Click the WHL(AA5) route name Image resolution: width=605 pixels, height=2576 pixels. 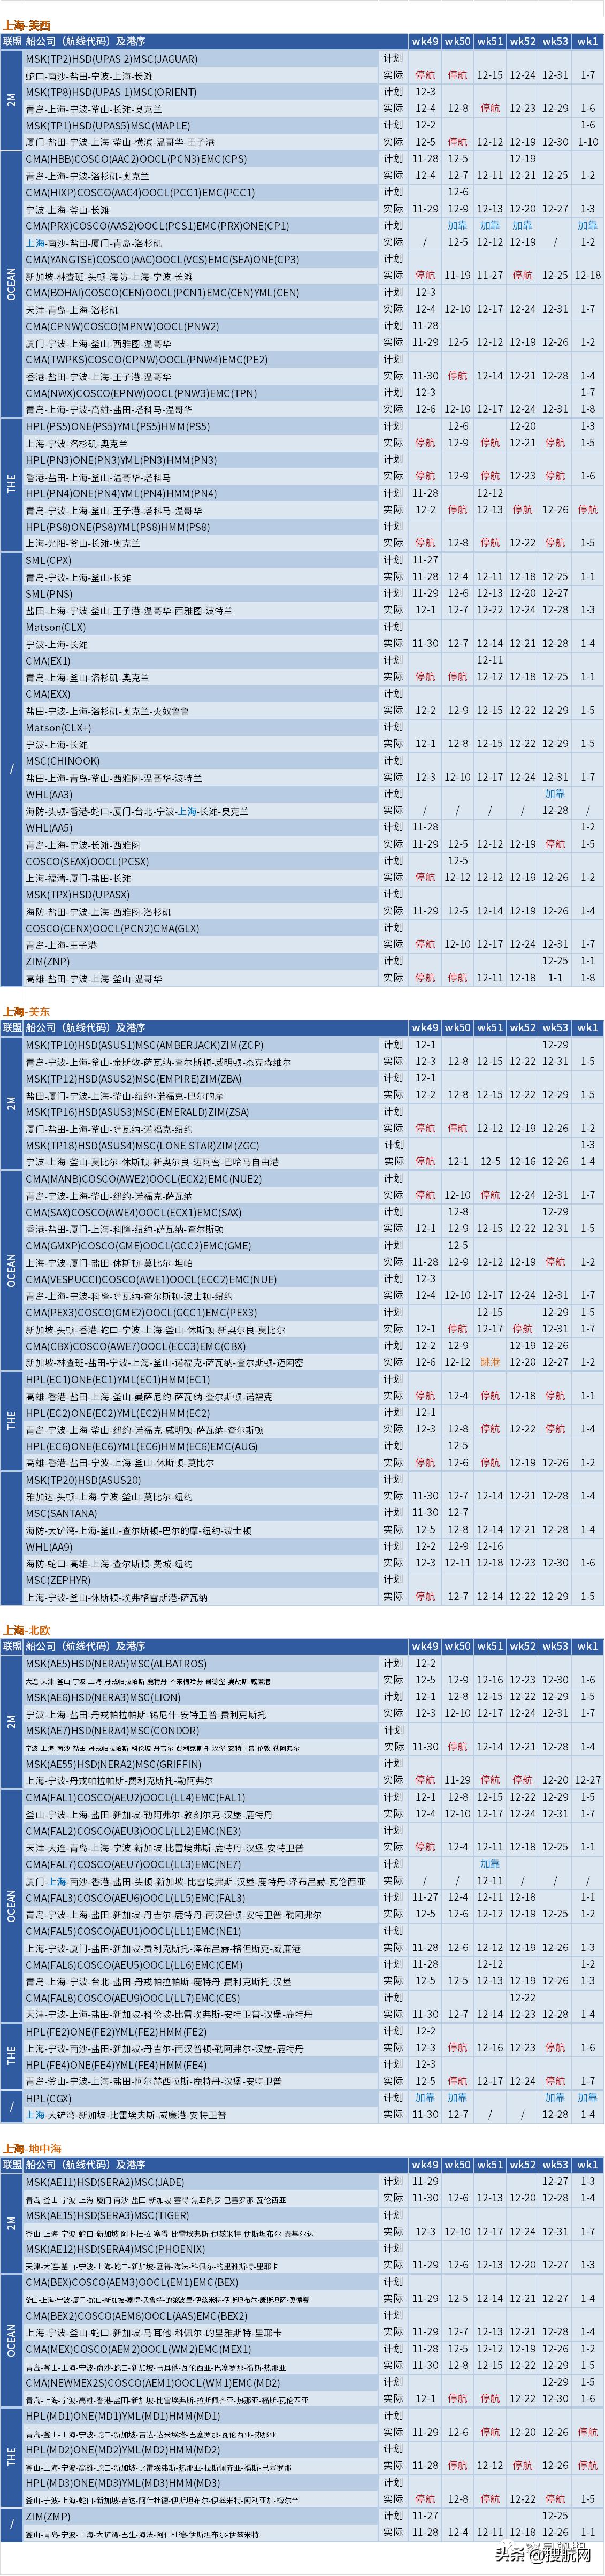pos(49,828)
